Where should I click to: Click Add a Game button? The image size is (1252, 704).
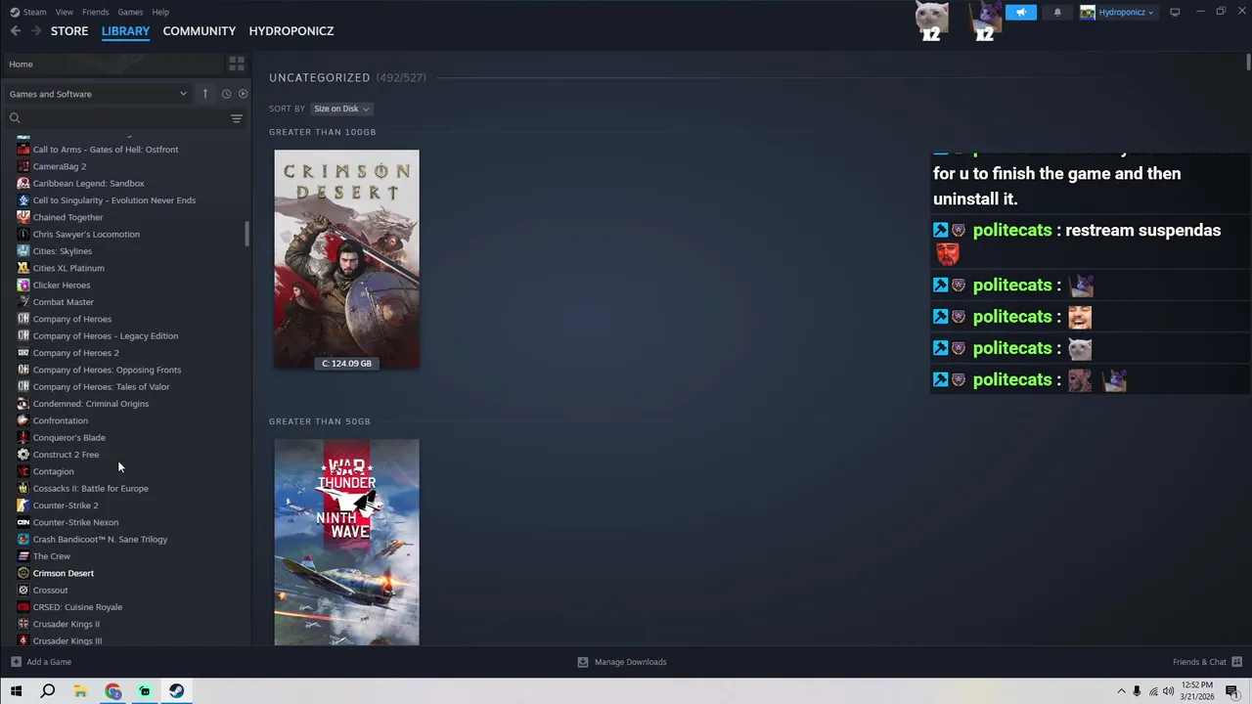[41, 662]
